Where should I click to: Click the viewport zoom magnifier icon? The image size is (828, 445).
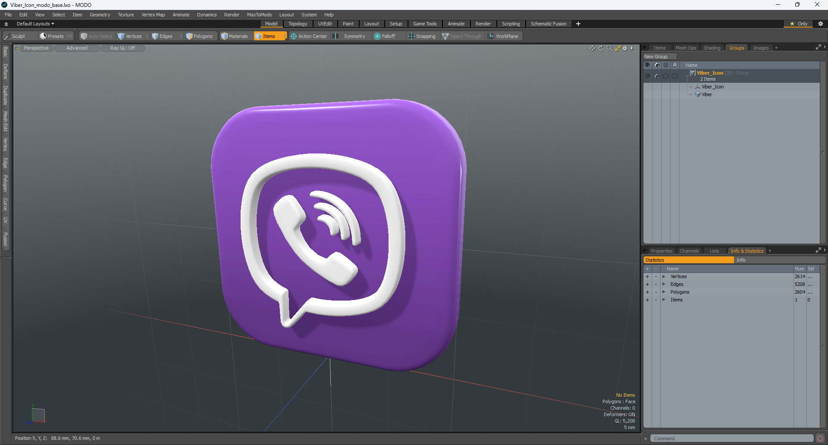[609, 48]
